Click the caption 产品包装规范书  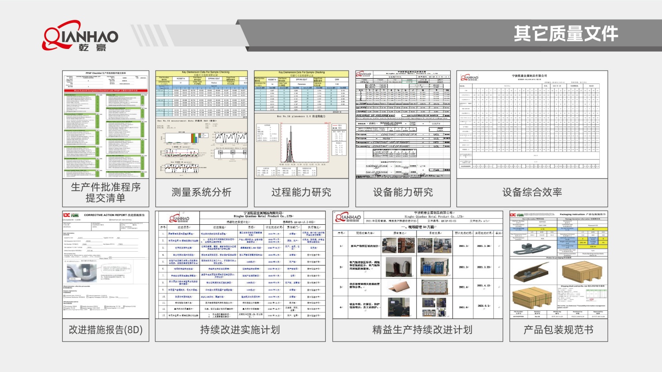[558, 330]
